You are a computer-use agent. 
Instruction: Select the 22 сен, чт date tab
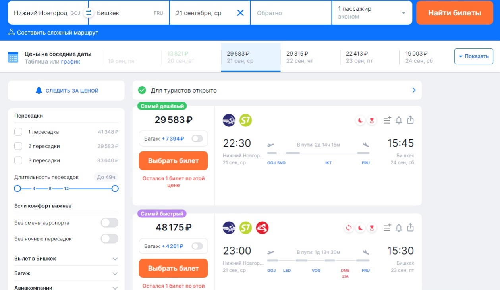coord(310,57)
